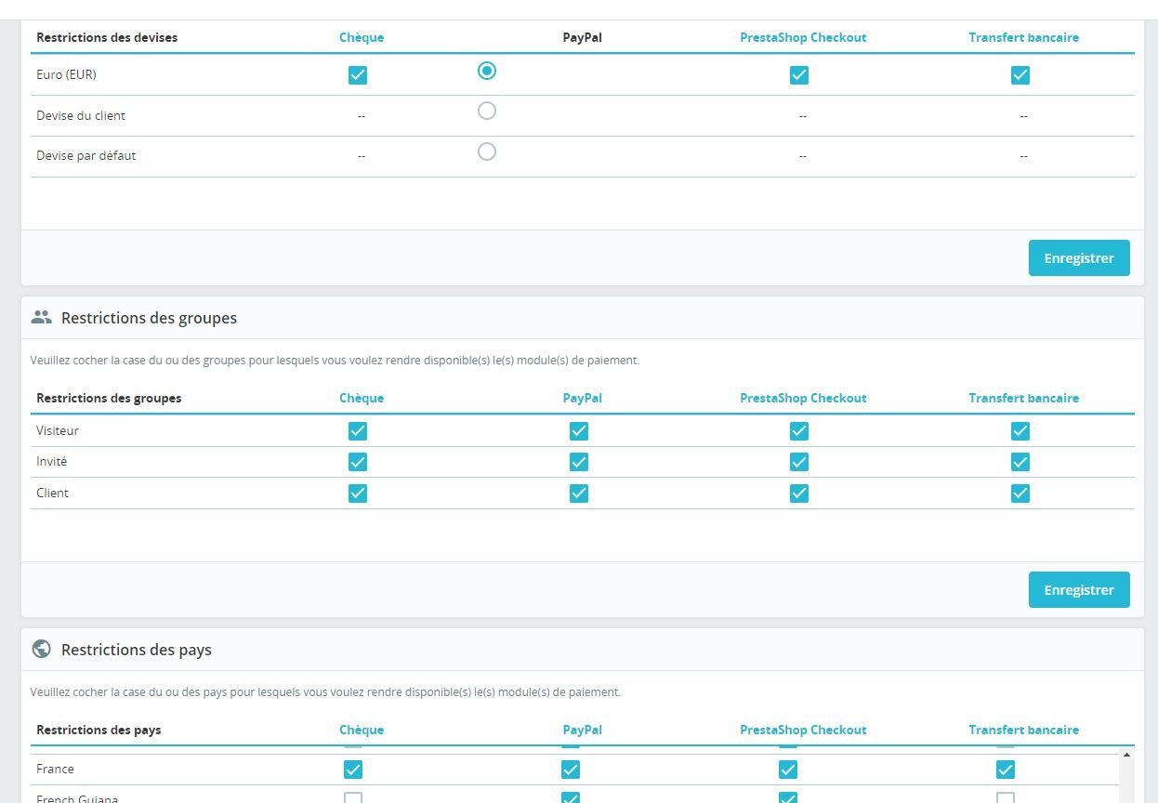This screenshot has height=803, width=1158.
Task: Click the people icon beside Restrictions des groupes
Action: (x=41, y=318)
